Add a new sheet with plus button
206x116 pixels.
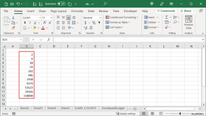[135, 109]
